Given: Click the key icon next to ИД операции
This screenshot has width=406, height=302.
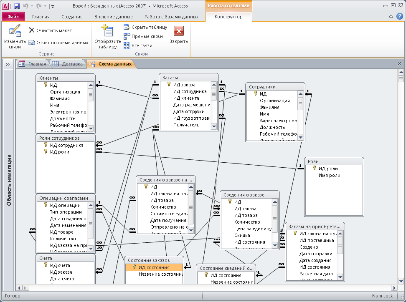Looking at the screenshot, I should pyautogui.click(x=46, y=205).
